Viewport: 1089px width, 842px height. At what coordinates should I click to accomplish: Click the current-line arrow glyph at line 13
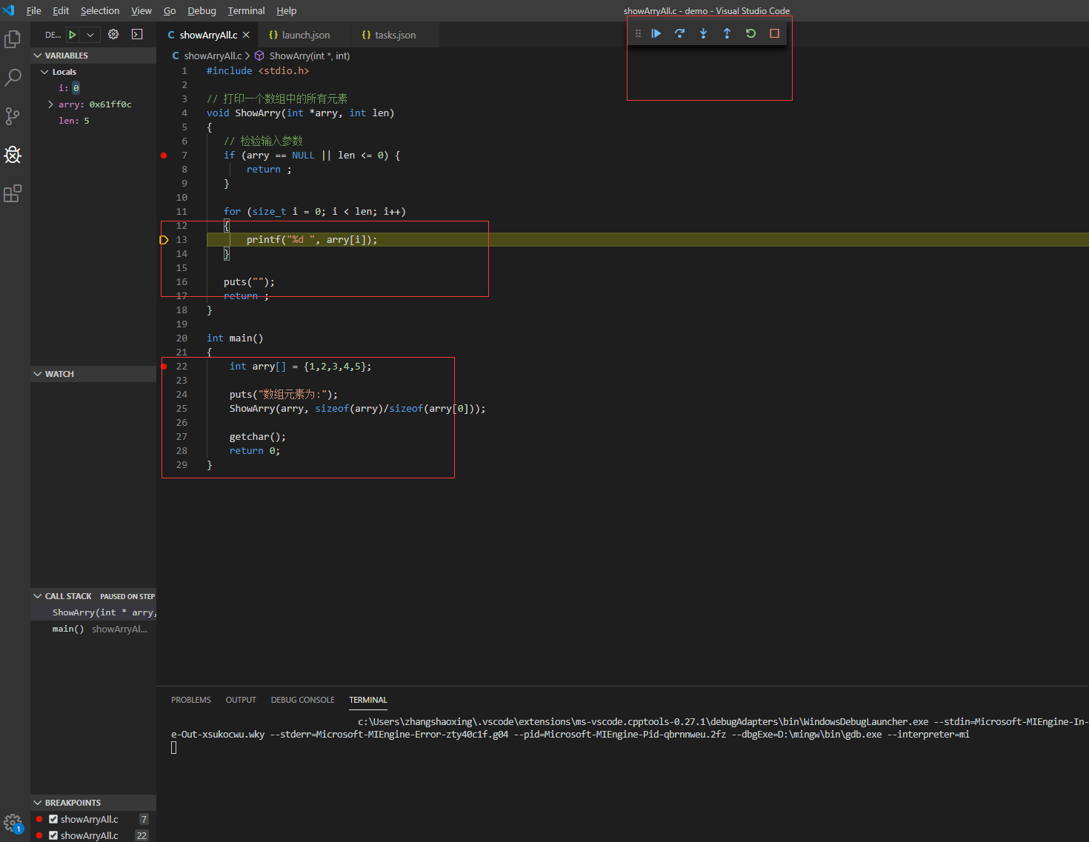click(164, 240)
